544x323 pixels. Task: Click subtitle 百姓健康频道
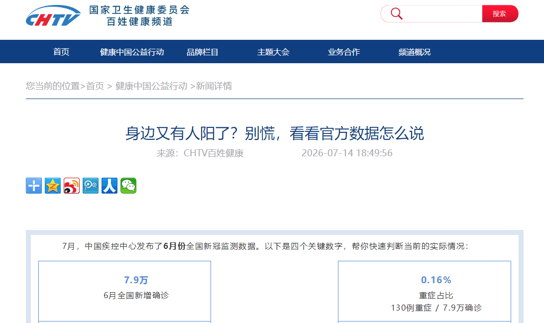tap(139, 21)
